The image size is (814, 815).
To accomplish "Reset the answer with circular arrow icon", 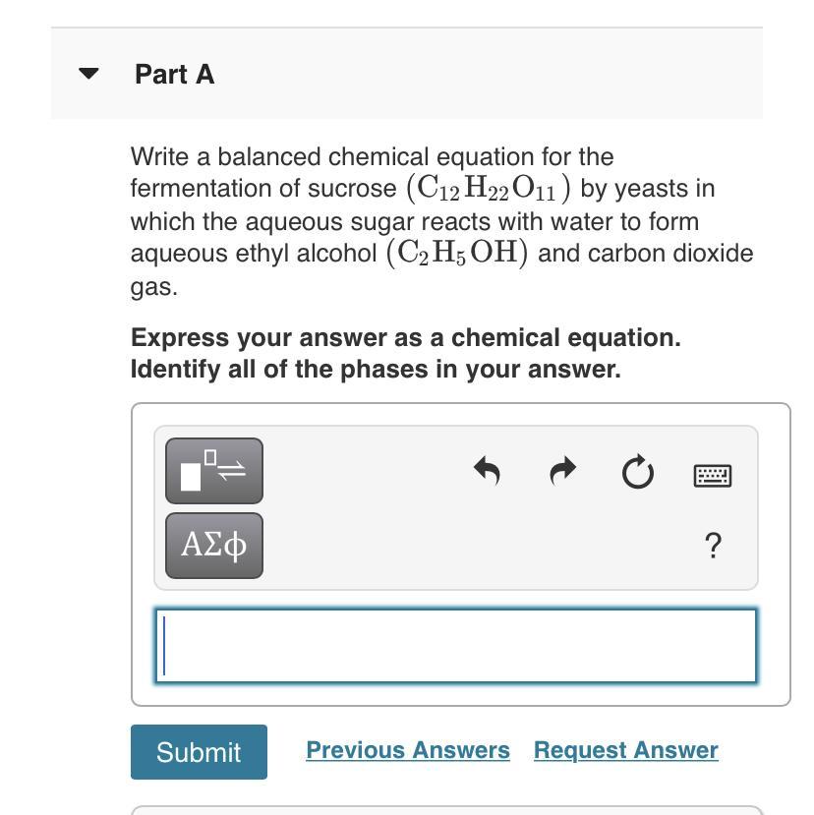I will coord(638,472).
